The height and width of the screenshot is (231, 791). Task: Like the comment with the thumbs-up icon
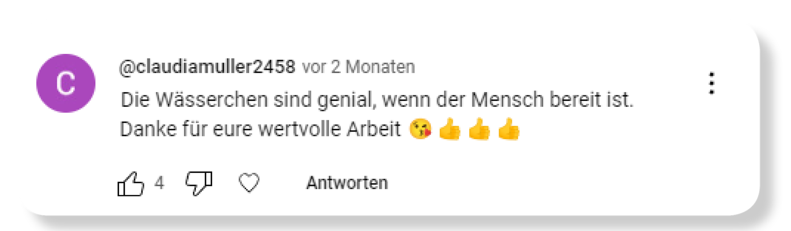pyautogui.click(x=131, y=184)
